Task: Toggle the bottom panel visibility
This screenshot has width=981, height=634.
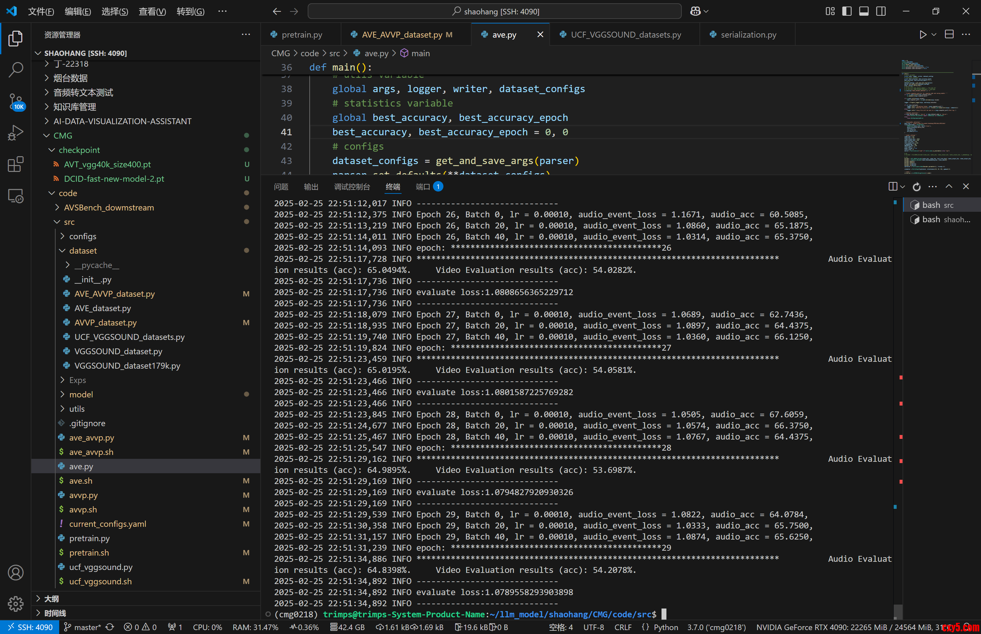Action: (864, 11)
